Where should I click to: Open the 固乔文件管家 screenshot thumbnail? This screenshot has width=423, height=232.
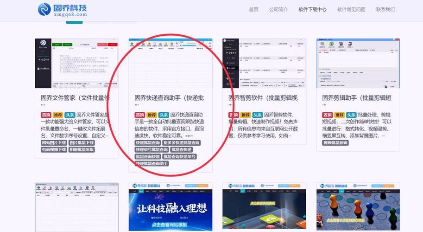coord(76,63)
